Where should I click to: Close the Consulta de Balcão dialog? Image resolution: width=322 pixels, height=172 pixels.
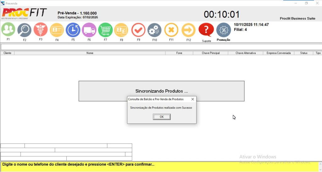coord(192,99)
